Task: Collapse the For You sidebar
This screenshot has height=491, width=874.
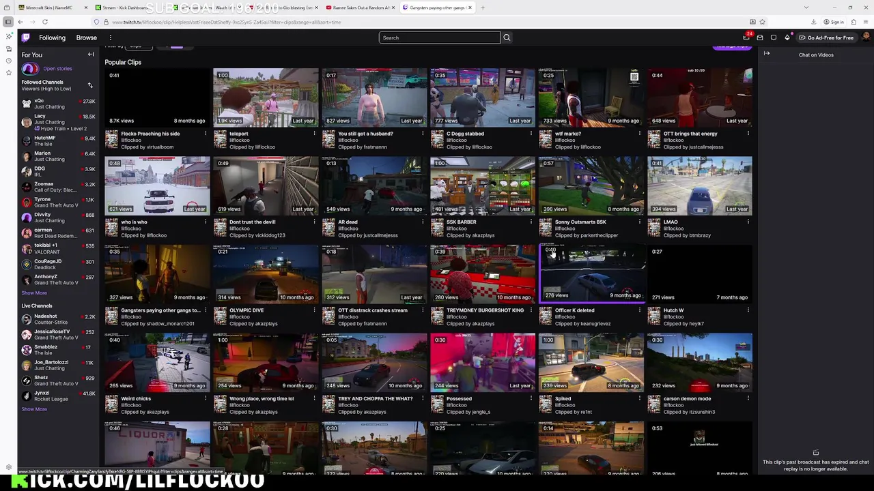Action: [91, 55]
